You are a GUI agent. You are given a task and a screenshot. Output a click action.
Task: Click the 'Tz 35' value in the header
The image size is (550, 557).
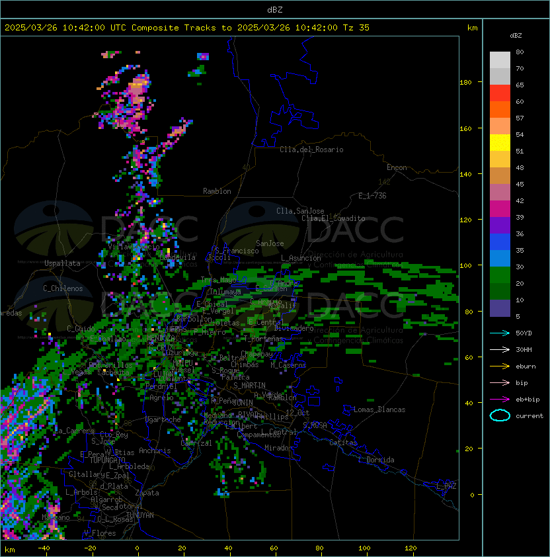click(356, 28)
